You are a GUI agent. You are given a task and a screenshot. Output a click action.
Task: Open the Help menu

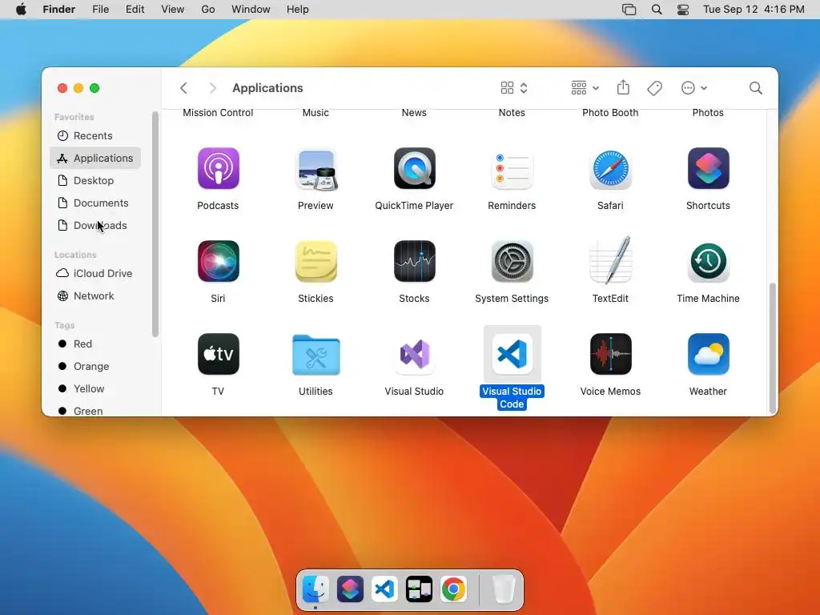coord(298,10)
